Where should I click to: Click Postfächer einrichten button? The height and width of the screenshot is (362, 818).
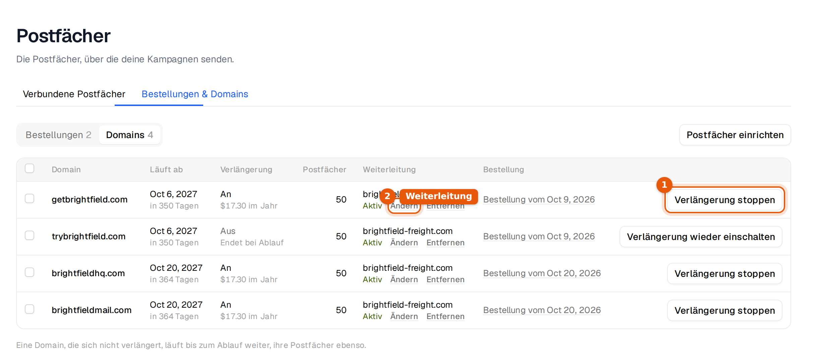[x=735, y=135]
